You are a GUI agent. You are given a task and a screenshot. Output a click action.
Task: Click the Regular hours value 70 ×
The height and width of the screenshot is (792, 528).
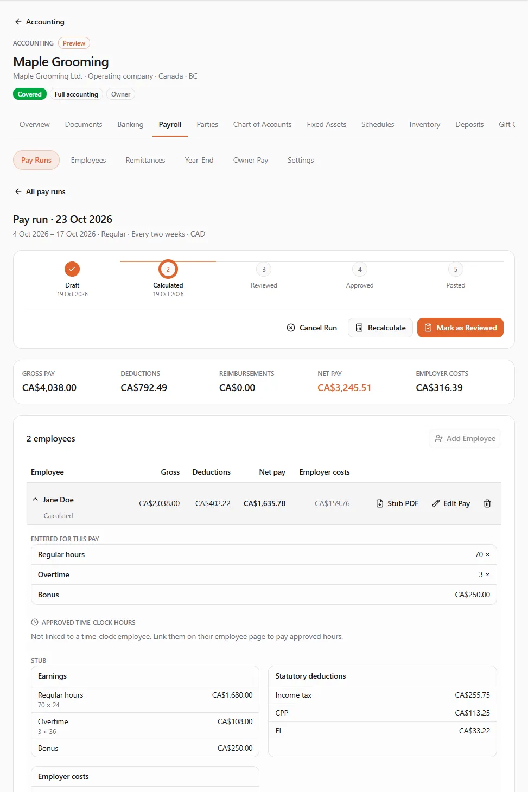(x=482, y=554)
